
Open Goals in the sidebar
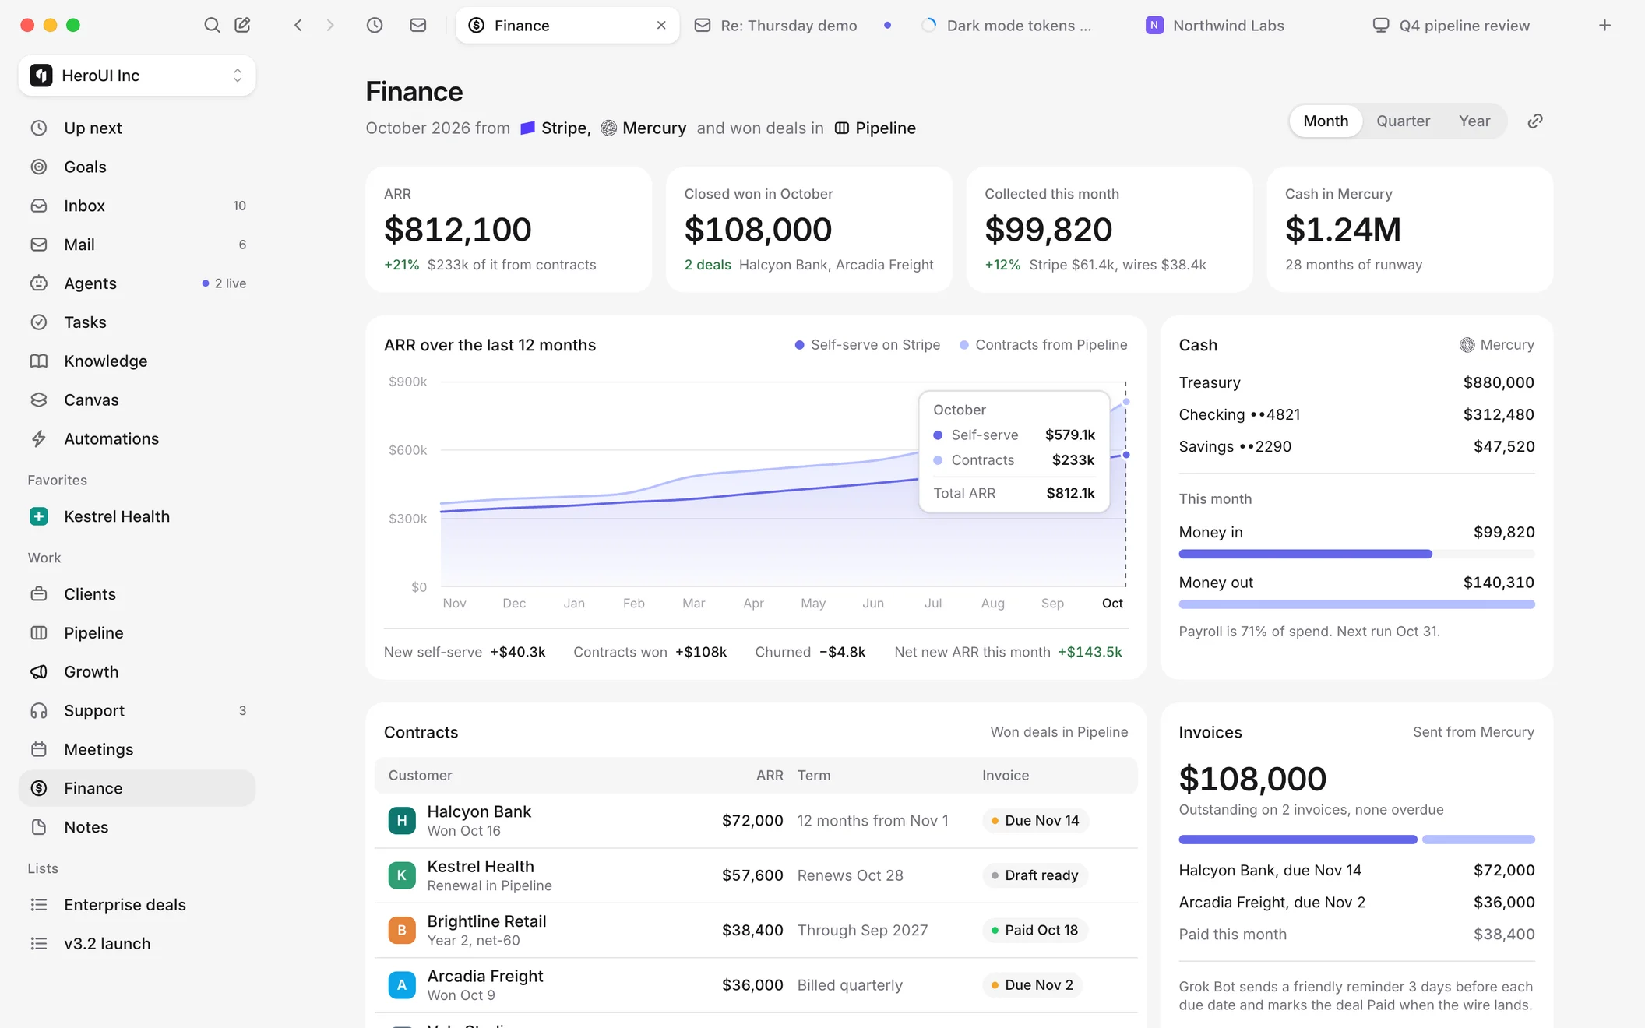137,167
